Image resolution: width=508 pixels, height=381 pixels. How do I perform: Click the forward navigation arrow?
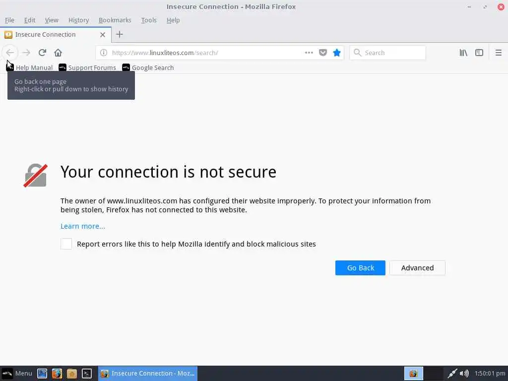coord(26,53)
